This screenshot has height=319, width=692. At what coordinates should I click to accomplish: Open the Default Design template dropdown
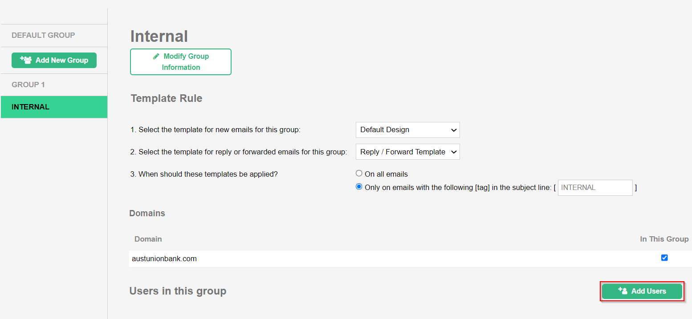click(x=407, y=130)
